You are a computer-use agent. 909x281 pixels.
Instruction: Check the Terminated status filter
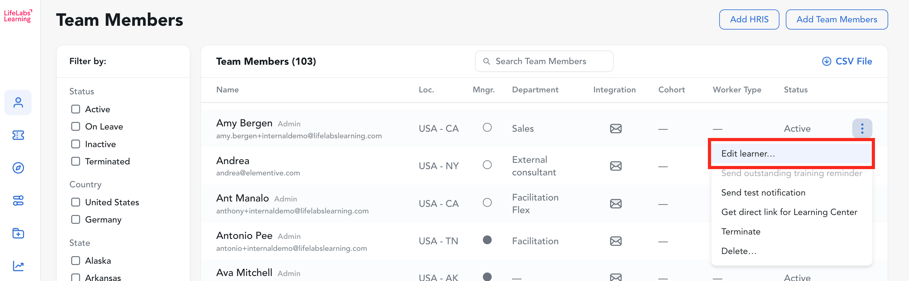click(x=76, y=162)
